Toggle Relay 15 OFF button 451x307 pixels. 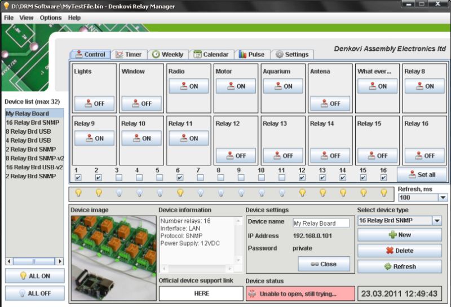[377, 156]
